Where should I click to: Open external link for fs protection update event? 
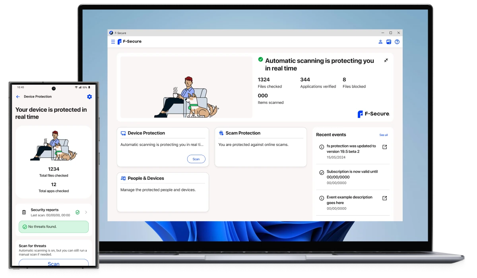[x=384, y=147]
